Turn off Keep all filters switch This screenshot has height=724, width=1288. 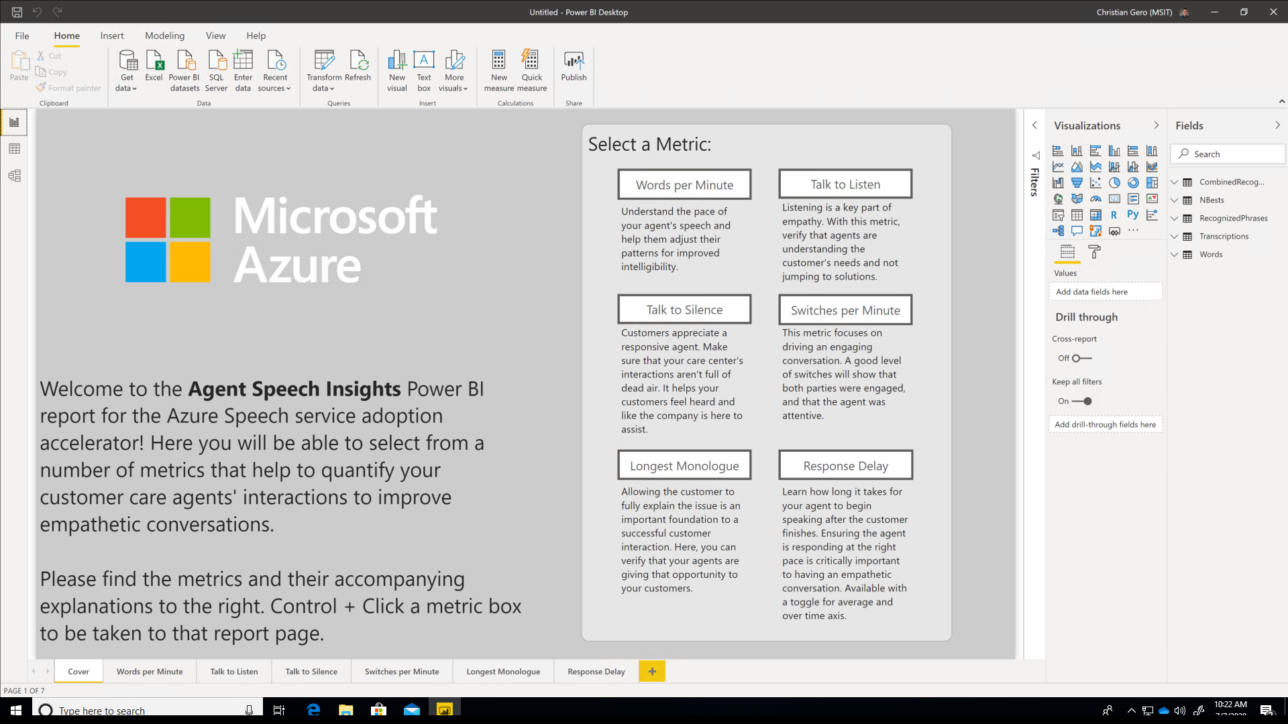pos(1082,402)
